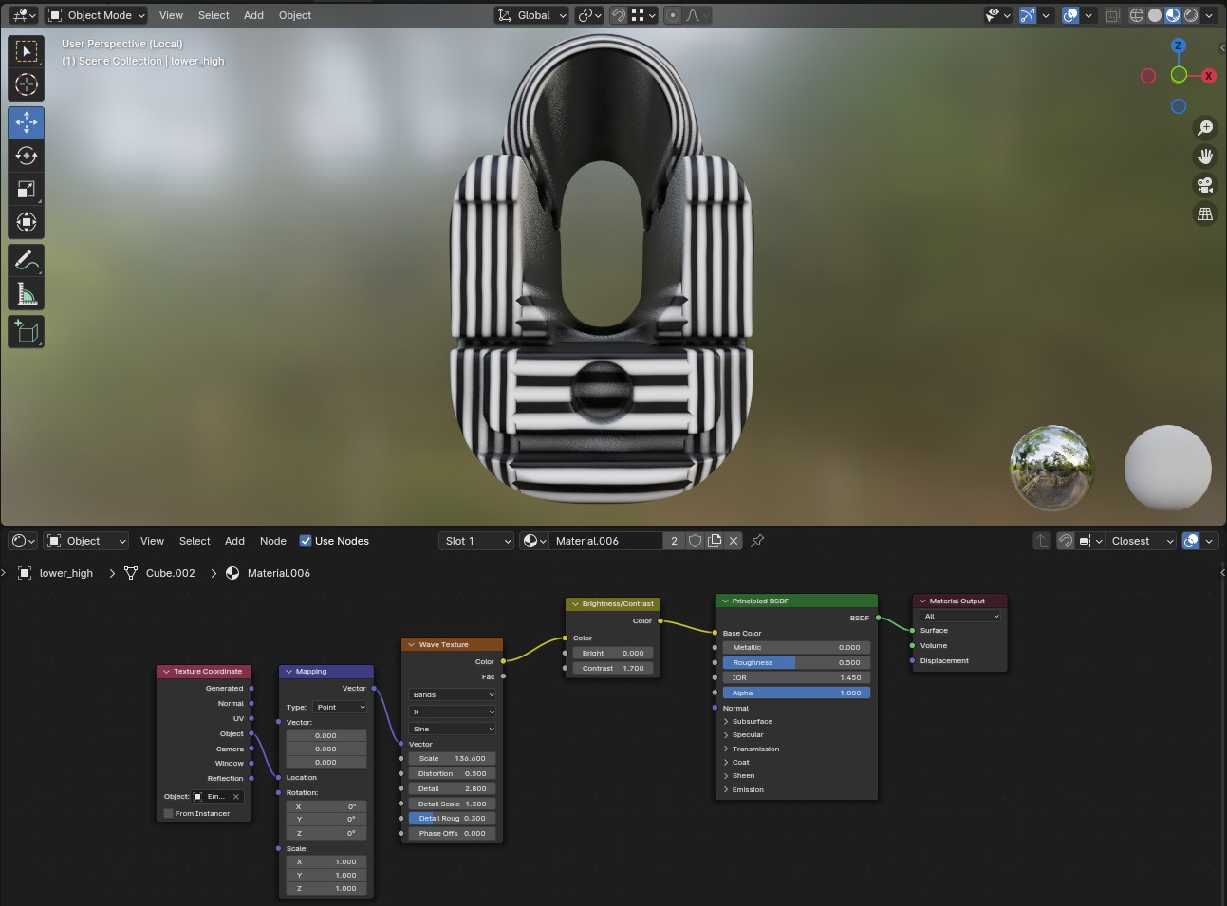
Task: Click the material user count 2 button
Action: coord(674,541)
